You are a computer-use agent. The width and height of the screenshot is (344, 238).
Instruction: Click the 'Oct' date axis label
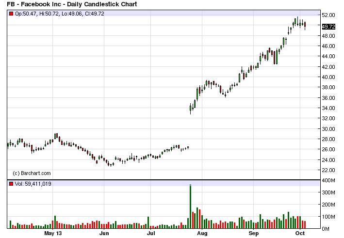(300, 233)
